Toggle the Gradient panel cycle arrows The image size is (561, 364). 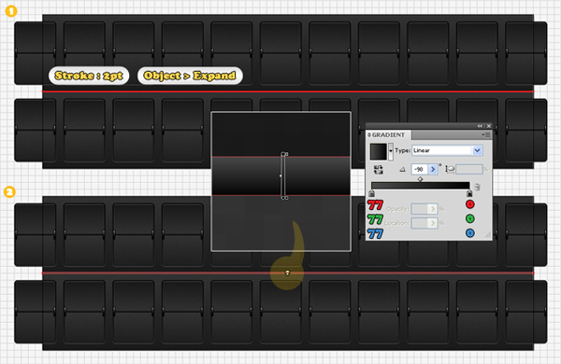(x=369, y=135)
